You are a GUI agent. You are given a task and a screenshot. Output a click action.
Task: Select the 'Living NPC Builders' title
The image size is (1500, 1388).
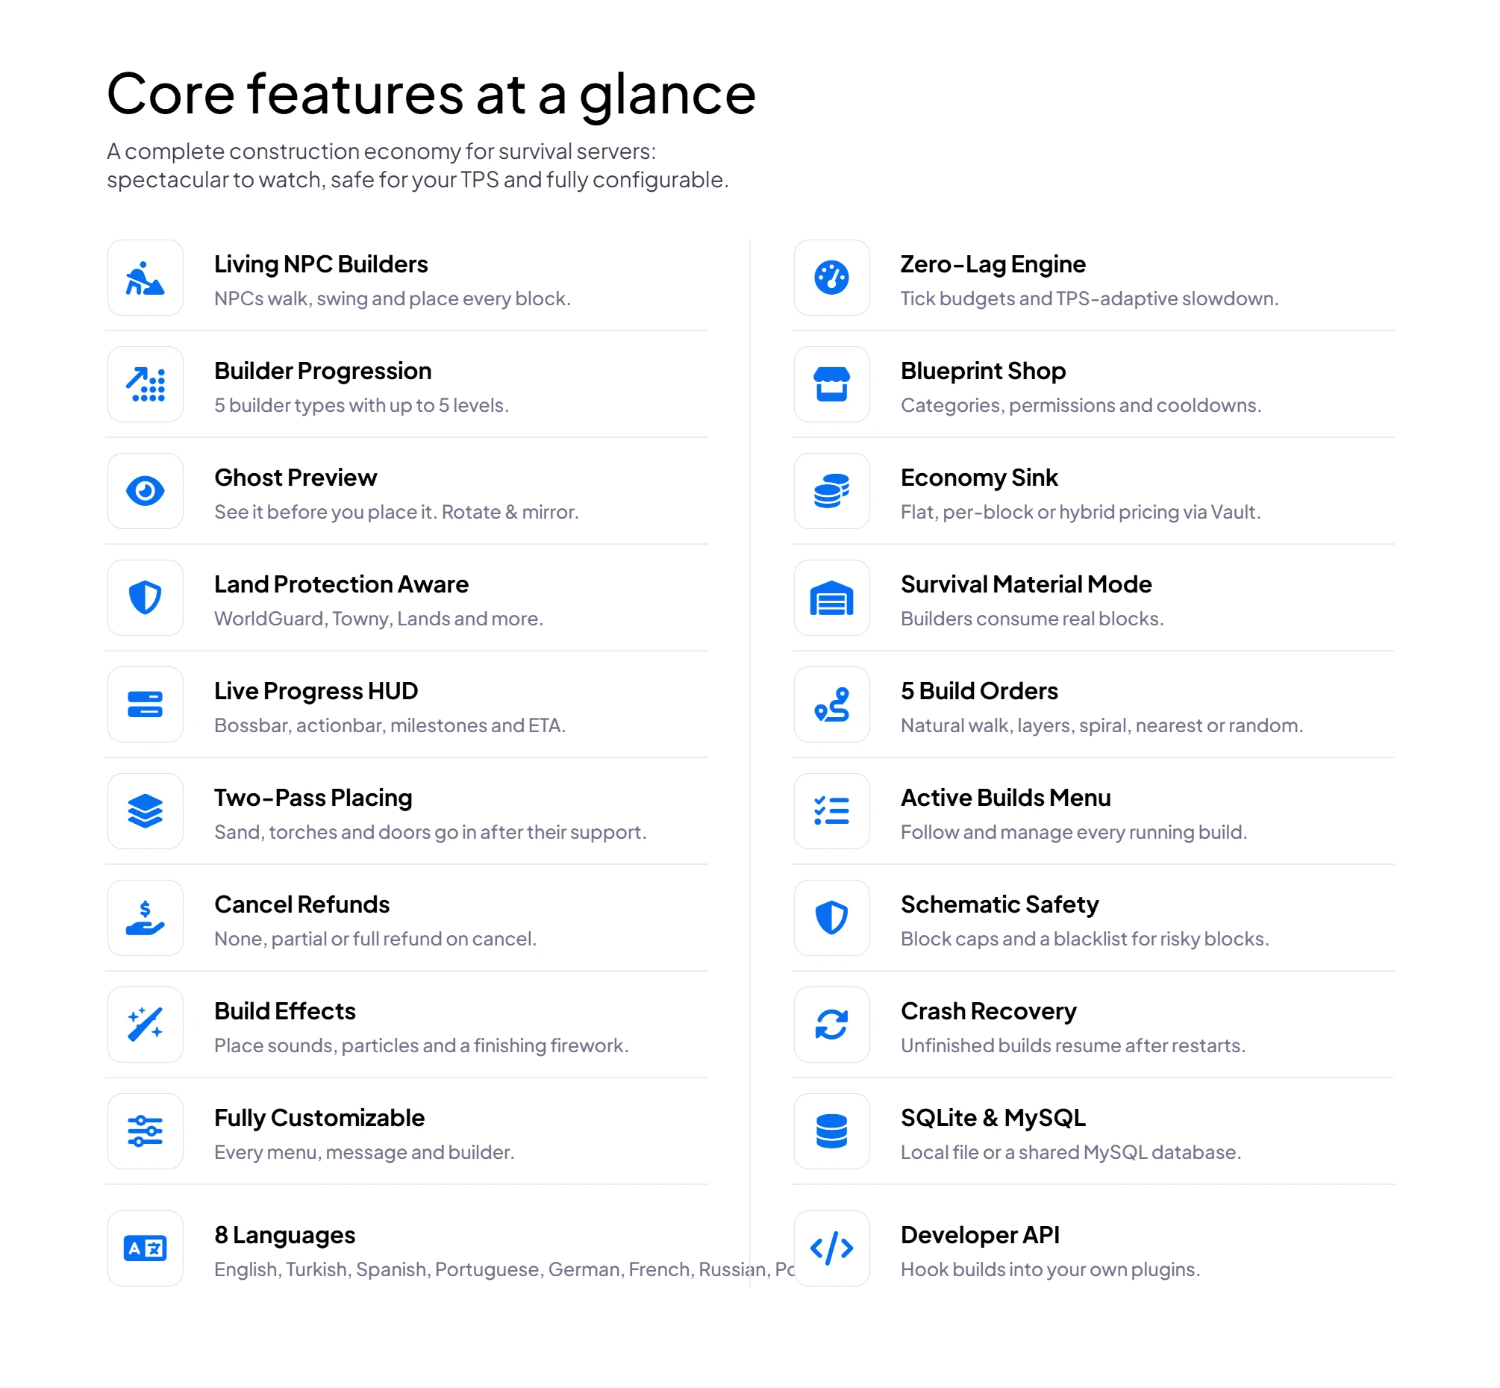pyautogui.click(x=321, y=264)
